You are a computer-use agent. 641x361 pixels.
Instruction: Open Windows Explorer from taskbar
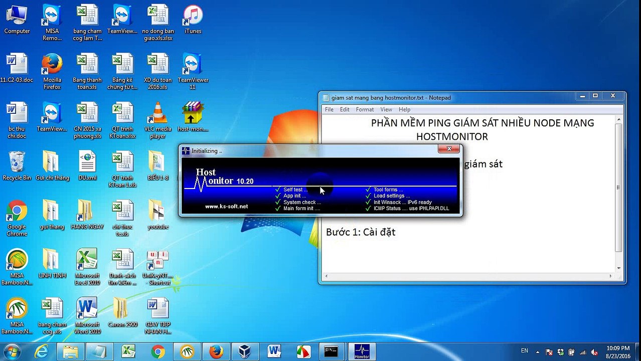pos(71,351)
